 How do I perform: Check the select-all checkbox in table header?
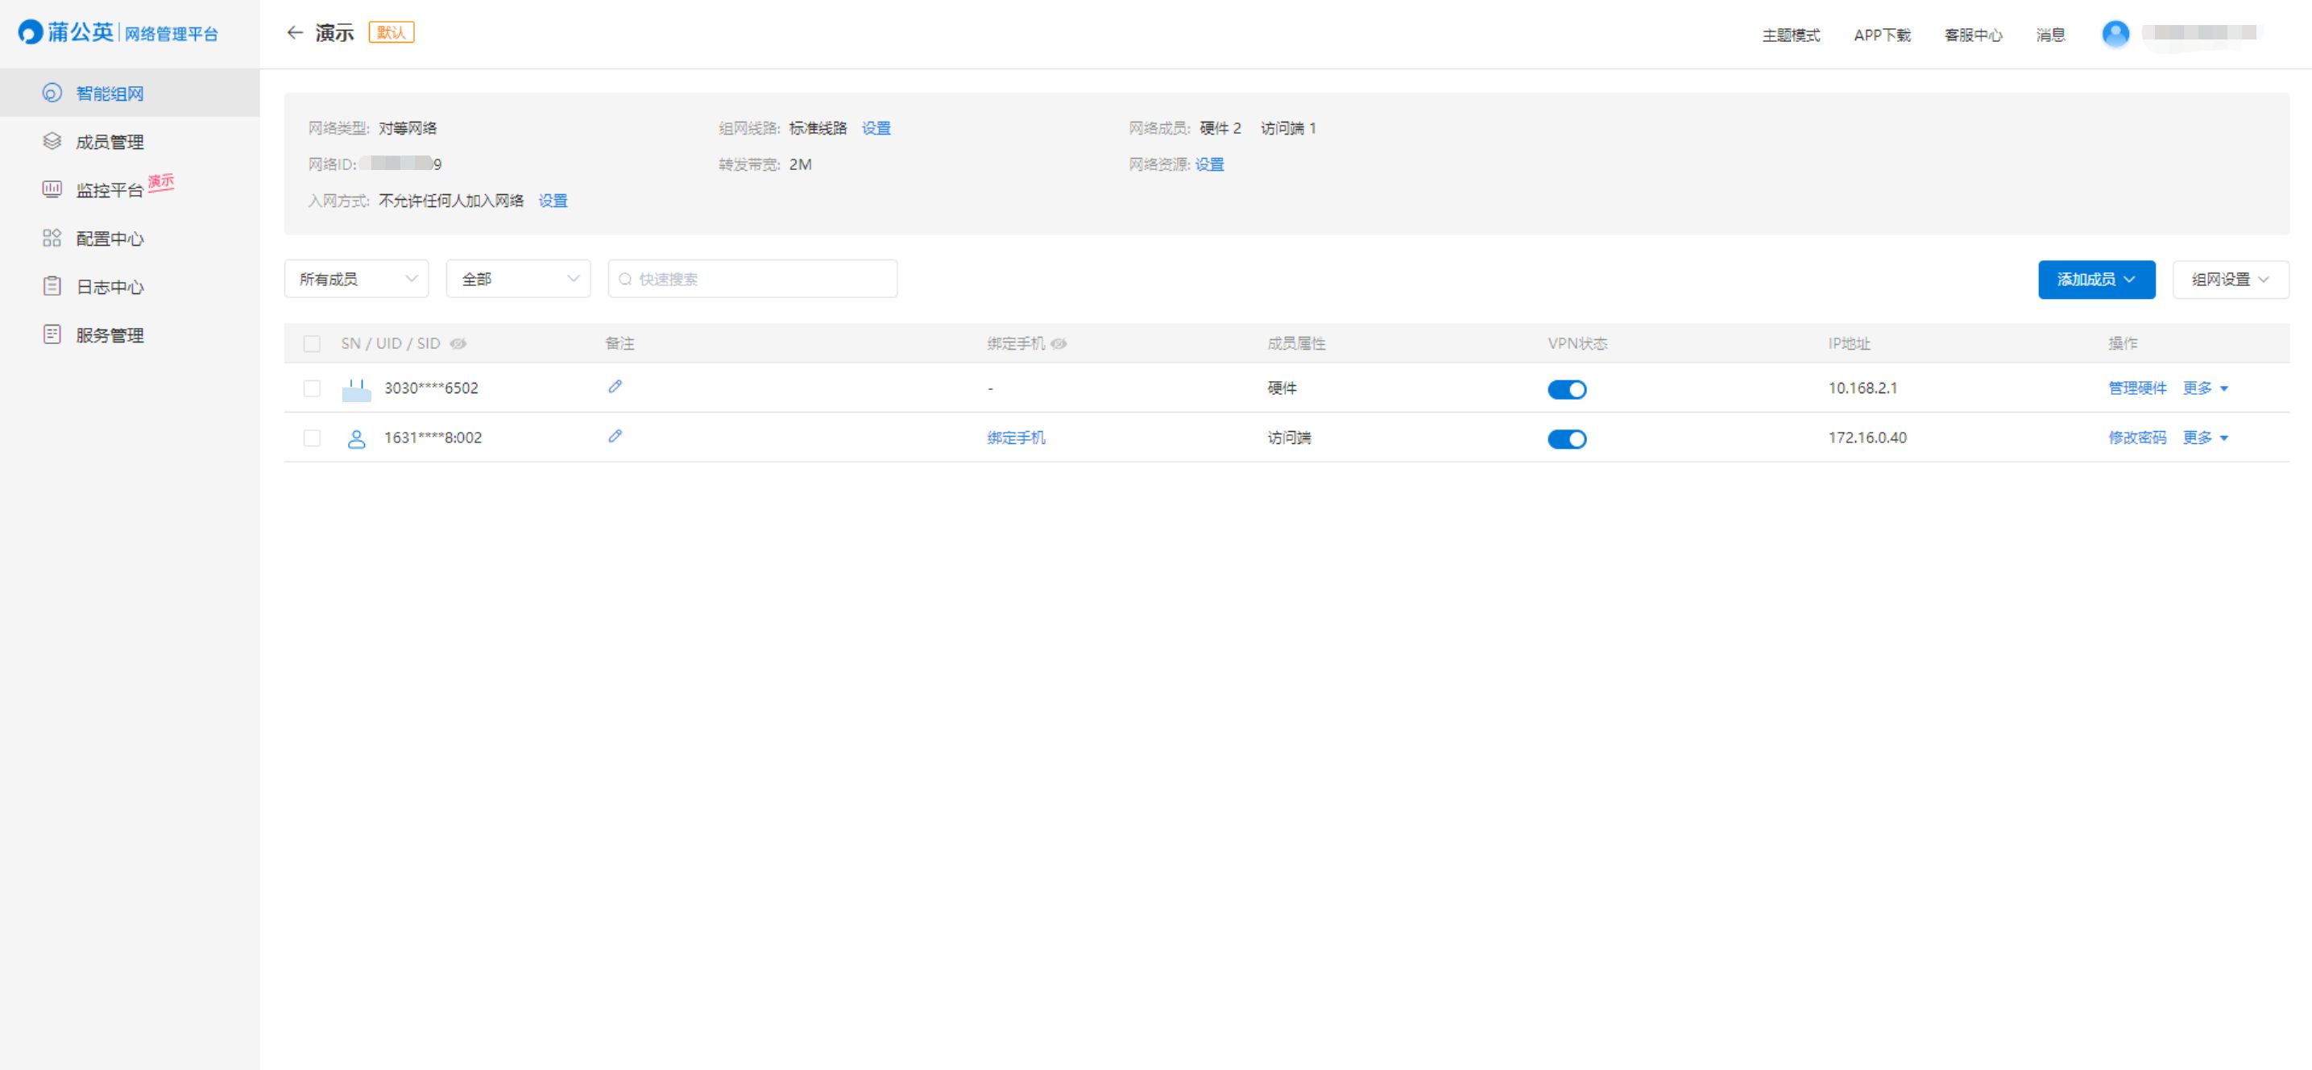click(x=312, y=344)
